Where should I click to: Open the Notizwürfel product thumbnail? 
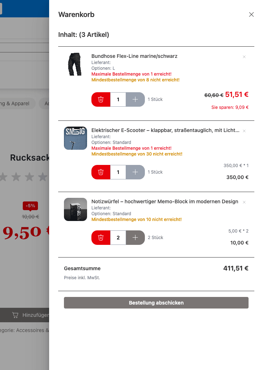point(75,209)
